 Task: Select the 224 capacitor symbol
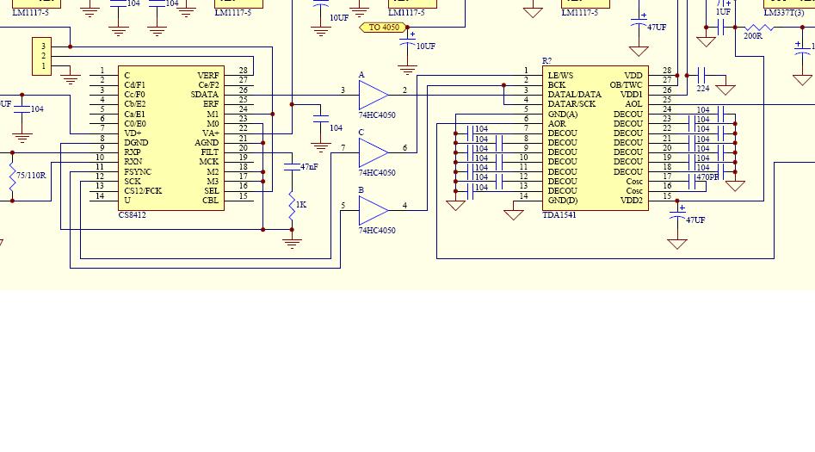pos(701,76)
